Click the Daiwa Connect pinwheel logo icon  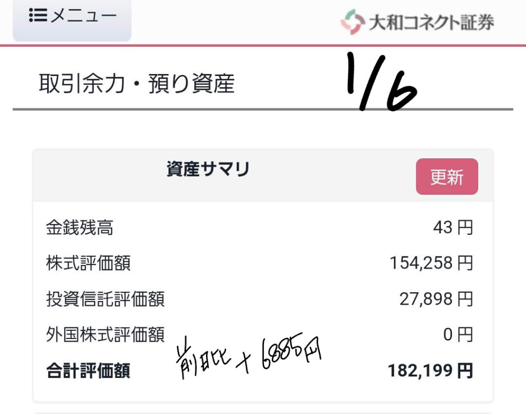click(352, 22)
